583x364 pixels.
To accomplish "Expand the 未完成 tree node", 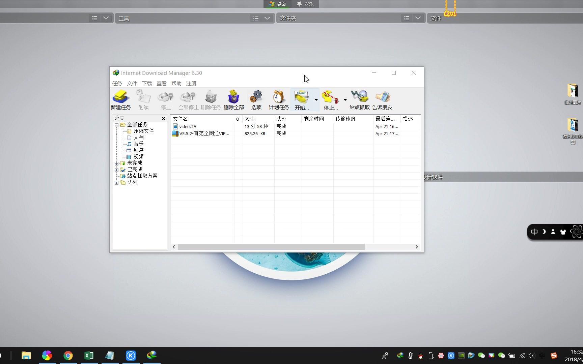I will coord(116,163).
